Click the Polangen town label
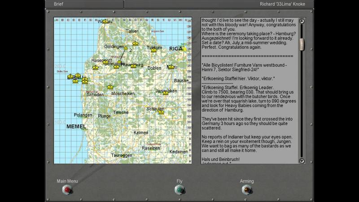 pyautogui.click(x=83, y=115)
